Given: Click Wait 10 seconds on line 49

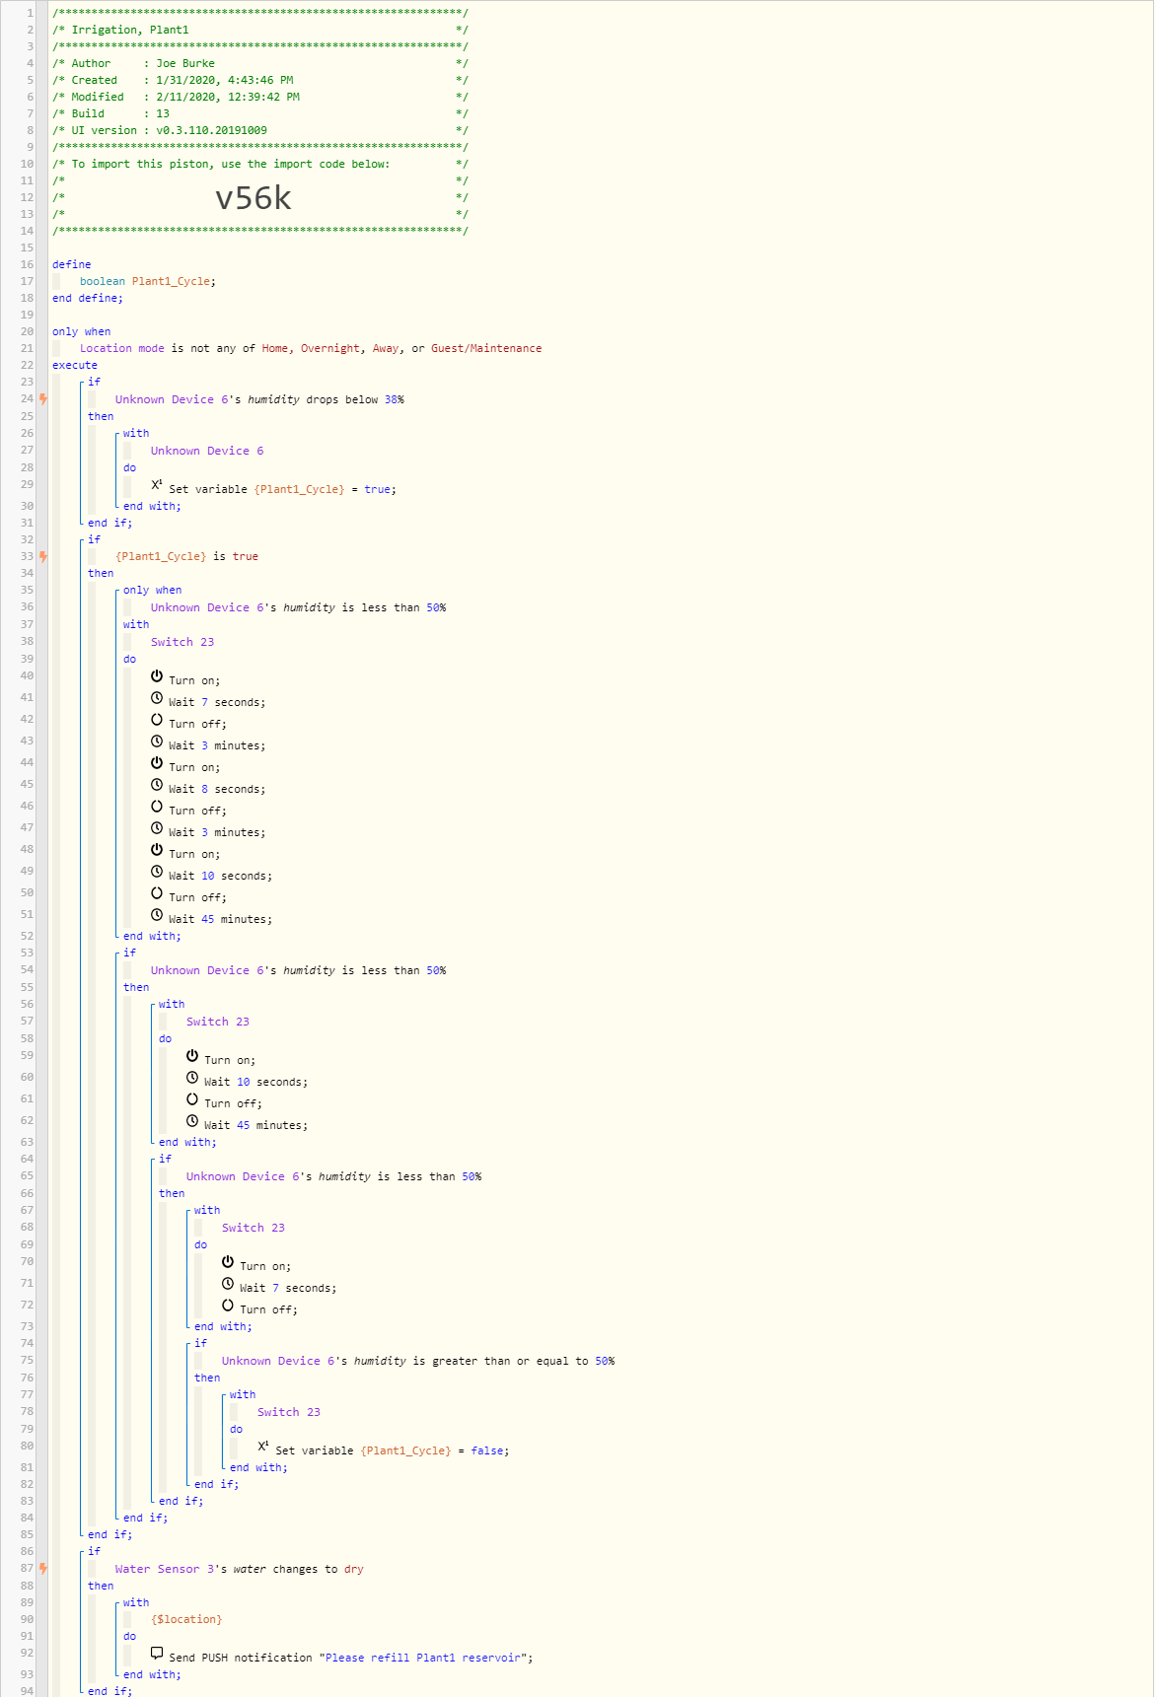Looking at the screenshot, I should tap(220, 876).
